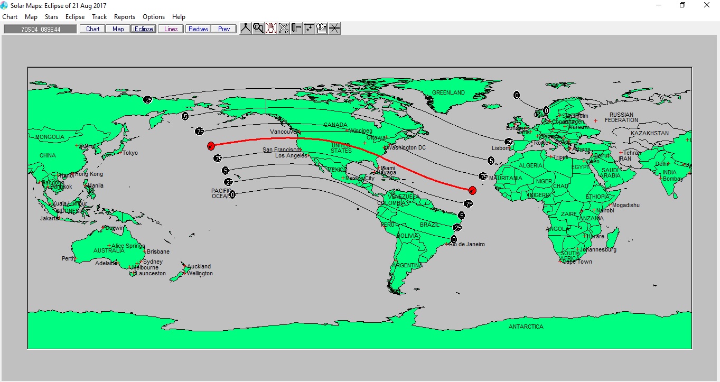
Task: Expand the Stars menu
Action: pos(51,17)
